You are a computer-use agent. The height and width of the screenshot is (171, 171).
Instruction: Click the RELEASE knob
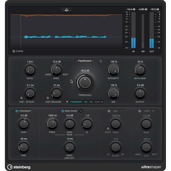point(56,93)
